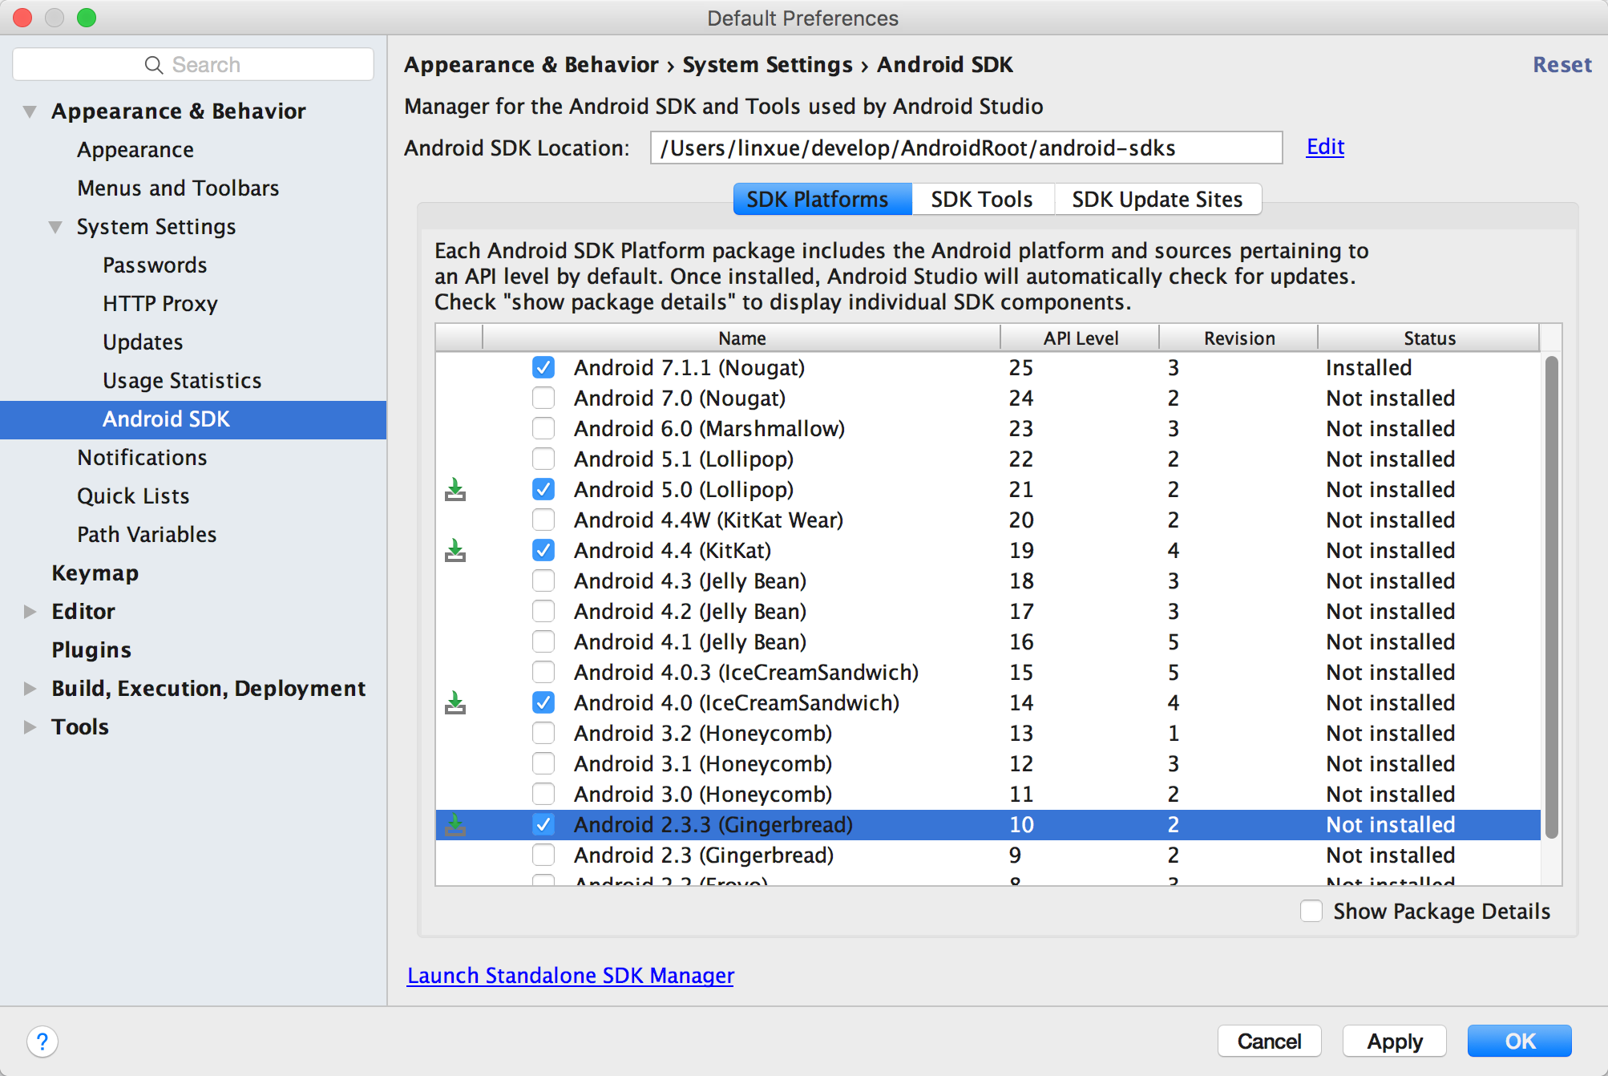Check Android 3.1 (Honeycomb) checkbox
The image size is (1608, 1076).
(x=543, y=763)
